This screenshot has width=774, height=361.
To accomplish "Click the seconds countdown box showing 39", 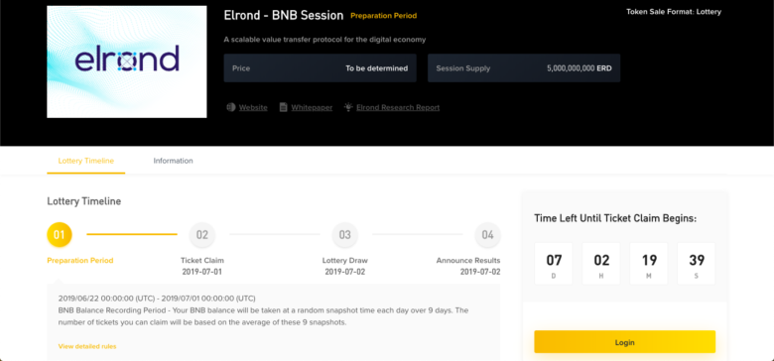I will coord(696,264).
